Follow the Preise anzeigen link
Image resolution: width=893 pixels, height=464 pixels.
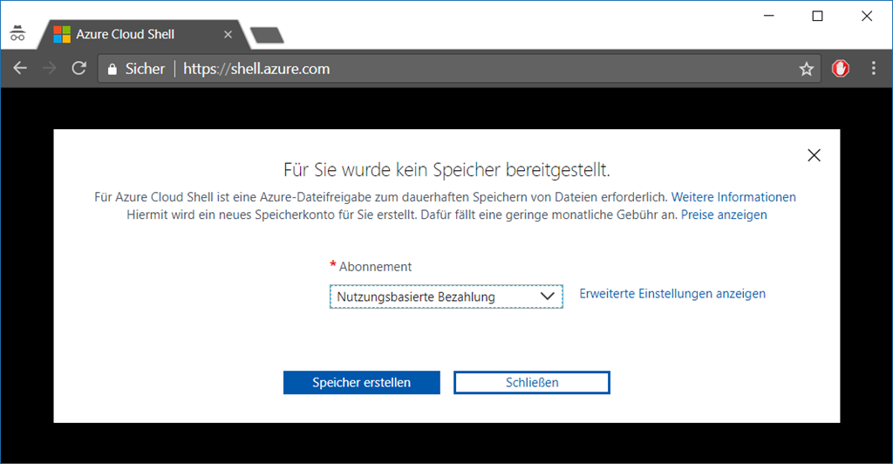[724, 215]
